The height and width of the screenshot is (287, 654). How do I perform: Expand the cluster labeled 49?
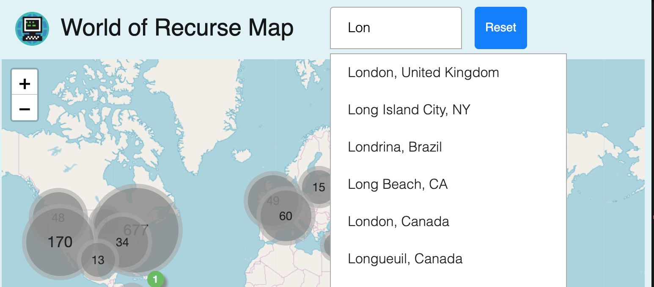pos(273,201)
